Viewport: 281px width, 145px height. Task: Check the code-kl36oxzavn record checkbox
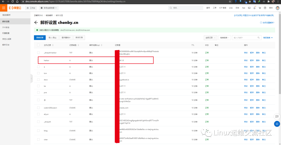[x=38, y=108]
